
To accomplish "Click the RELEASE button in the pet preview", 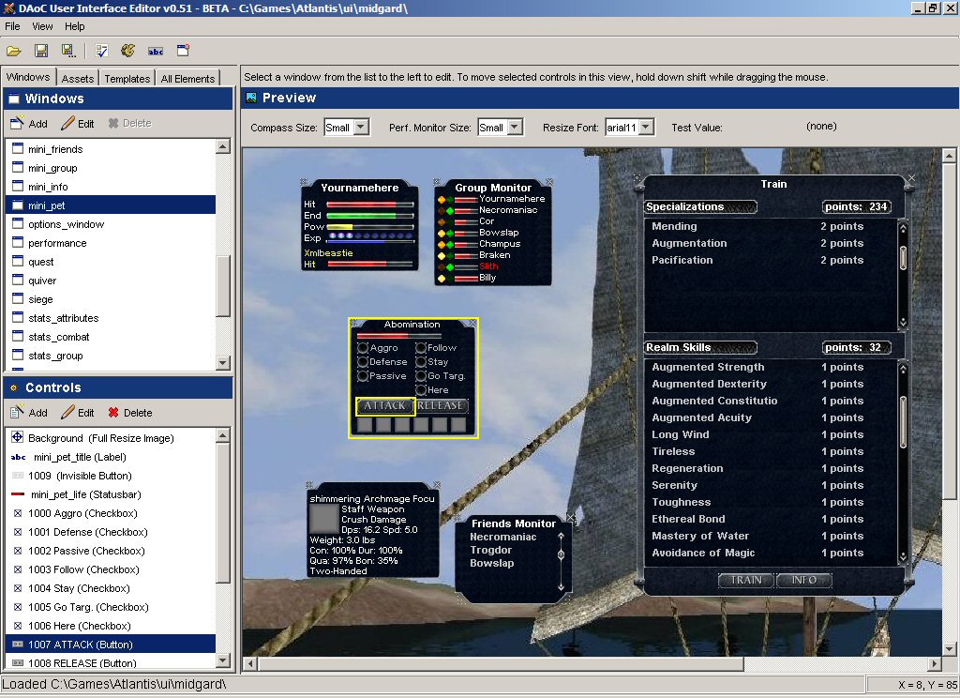I will pos(442,405).
